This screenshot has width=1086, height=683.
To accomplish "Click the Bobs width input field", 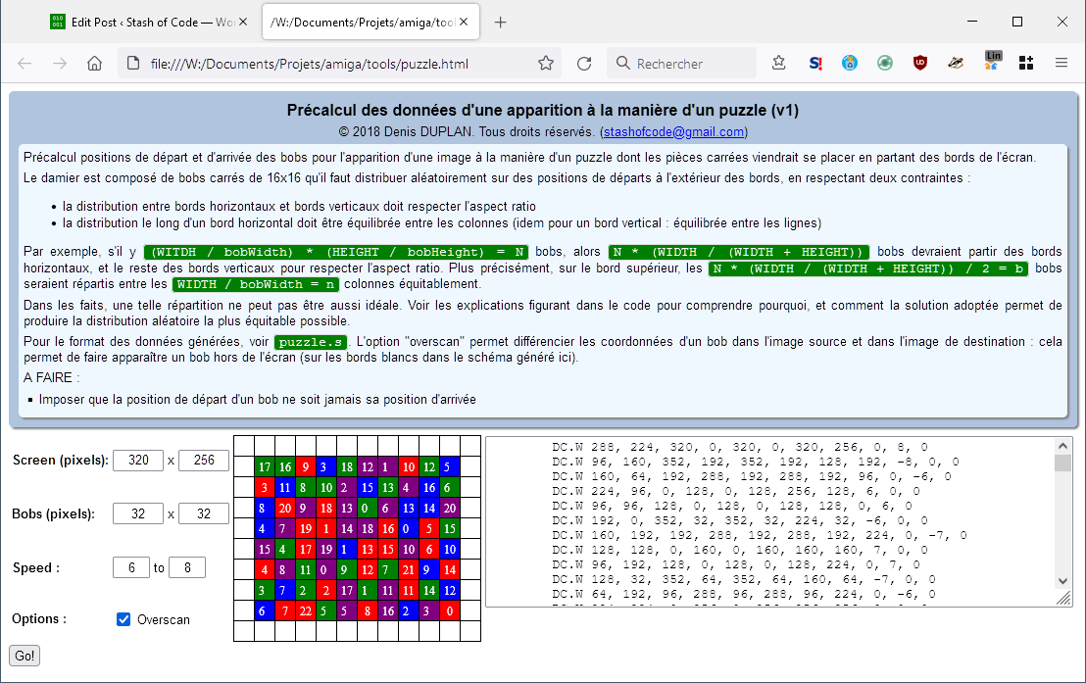I will click(138, 514).
